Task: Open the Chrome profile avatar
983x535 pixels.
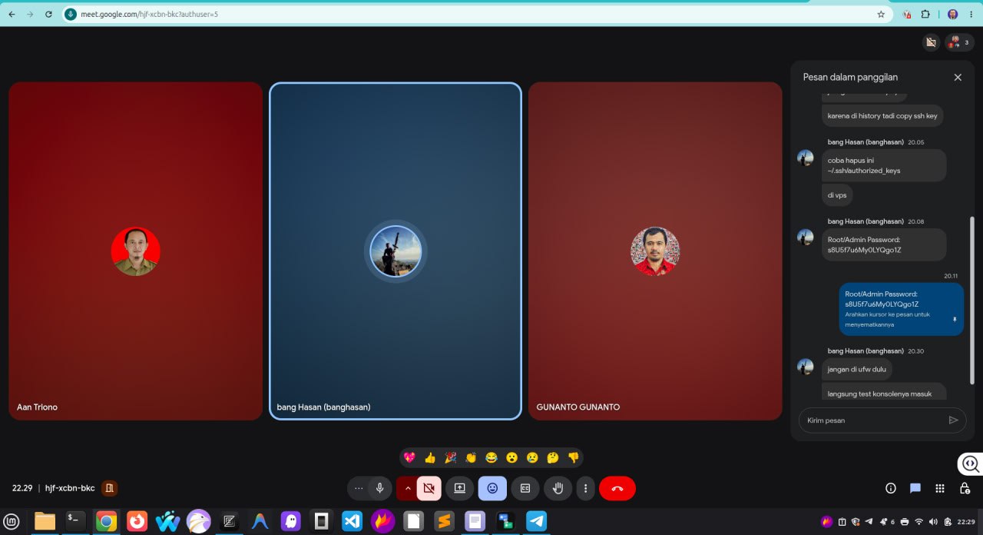Action: point(952,14)
